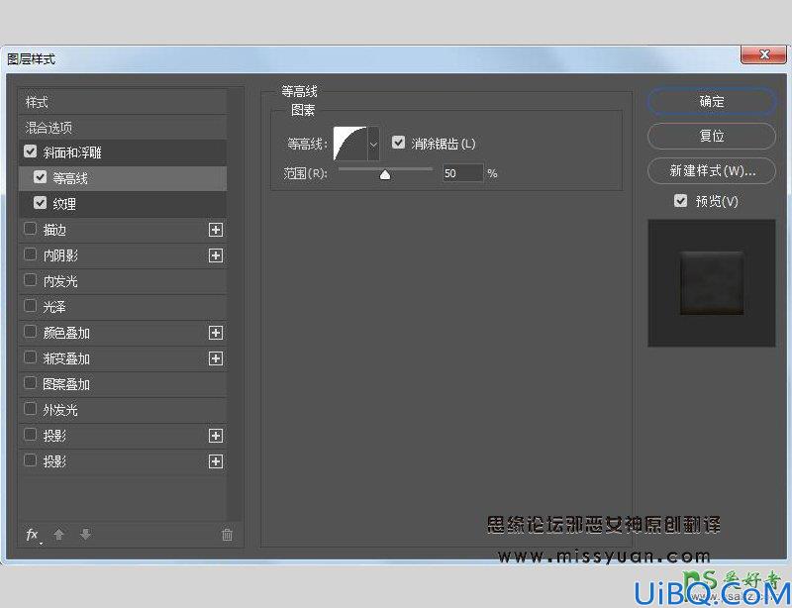Click the contour curve thumbnail
The image size is (792, 608).
350,144
